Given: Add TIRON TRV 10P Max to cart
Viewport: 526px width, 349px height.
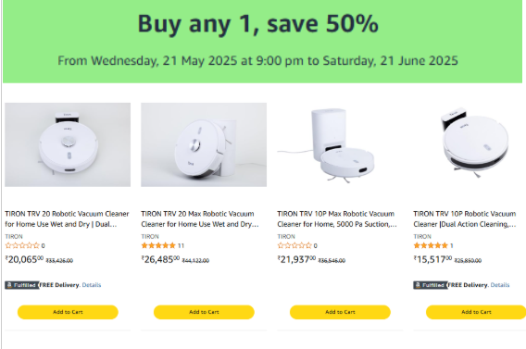Looking at the screenshot, I should [x=340, y=312].
